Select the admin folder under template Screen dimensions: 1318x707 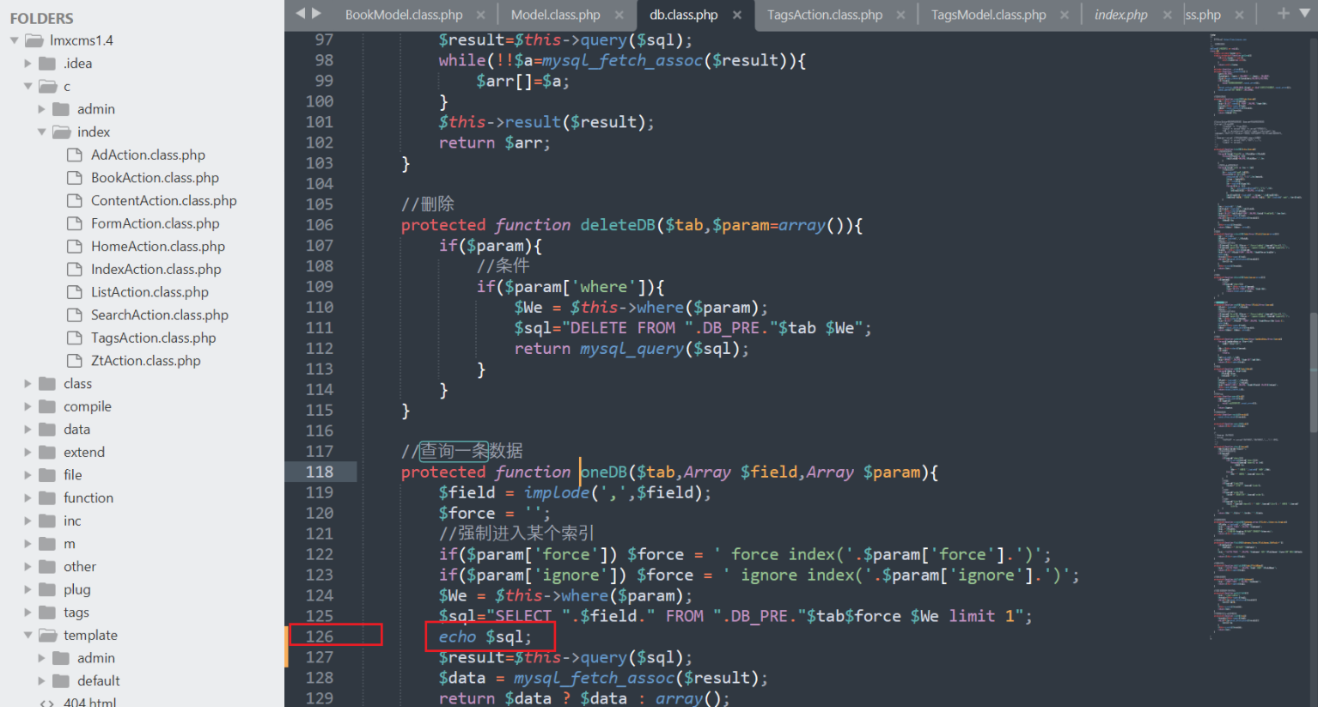(95, 658)
